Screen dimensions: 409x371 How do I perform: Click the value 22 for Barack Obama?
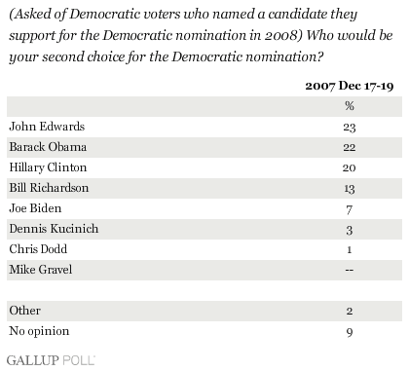350,147
